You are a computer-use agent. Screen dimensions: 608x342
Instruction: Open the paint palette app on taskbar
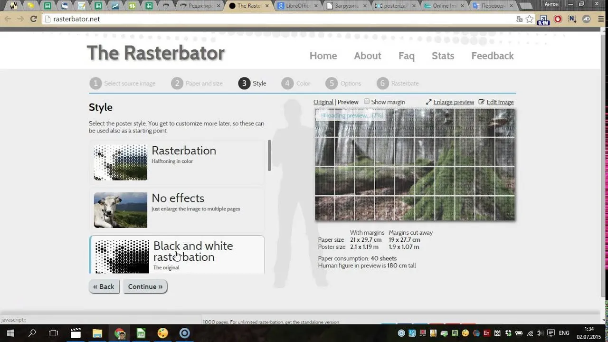tap(163, 333)
